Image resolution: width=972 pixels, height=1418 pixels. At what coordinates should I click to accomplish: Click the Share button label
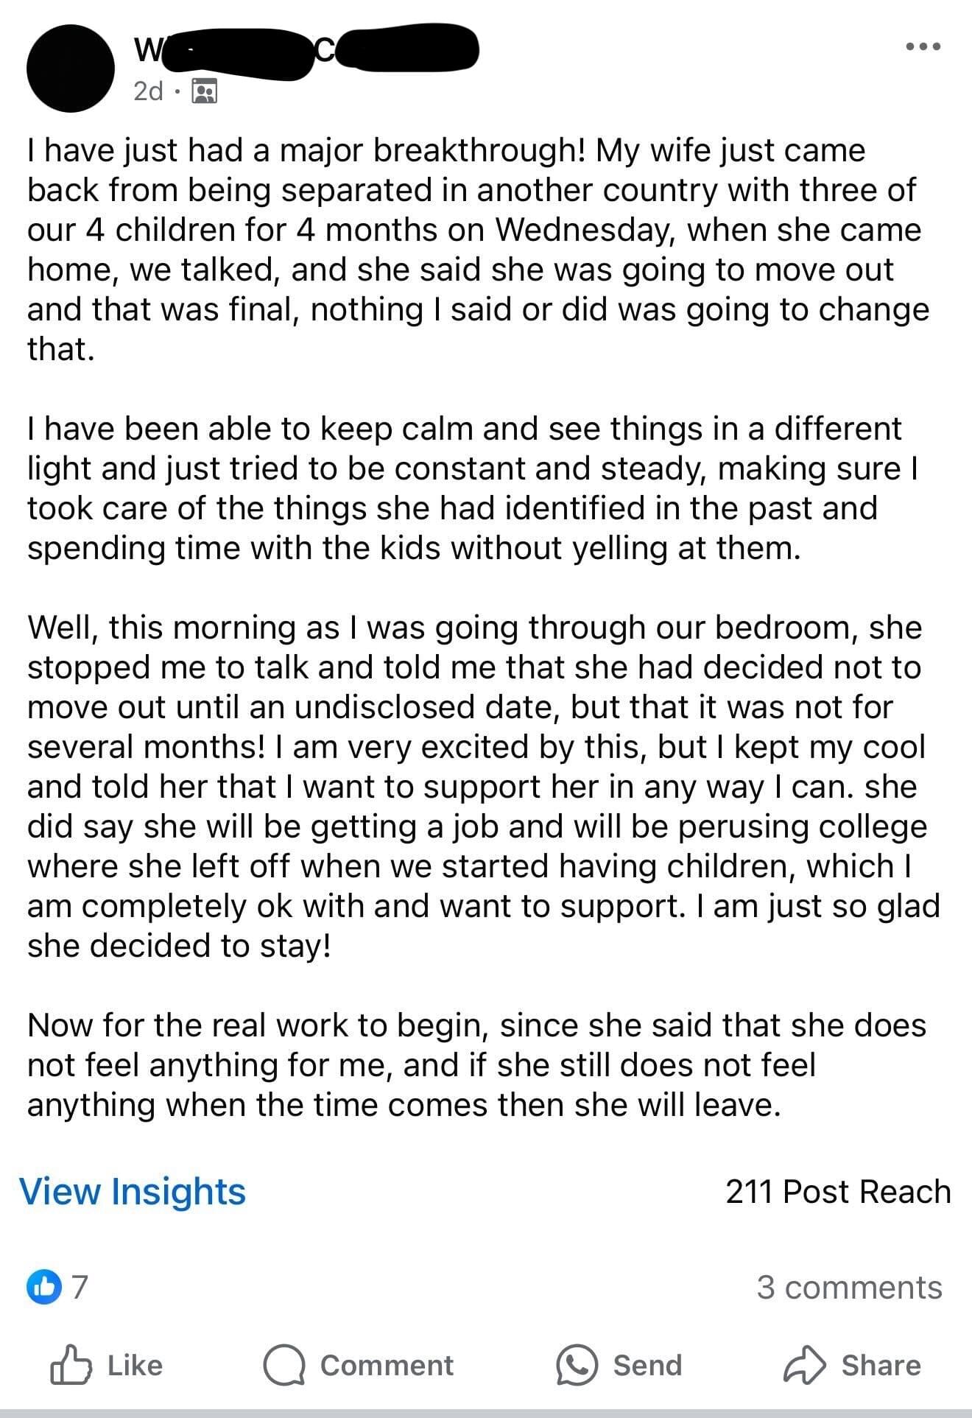[x=881, y=1365]
